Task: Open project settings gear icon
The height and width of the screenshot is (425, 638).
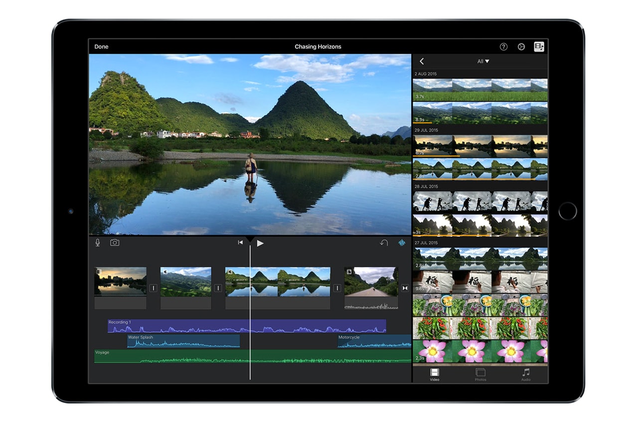Action: pyautogui.click(x=521, y=47)
